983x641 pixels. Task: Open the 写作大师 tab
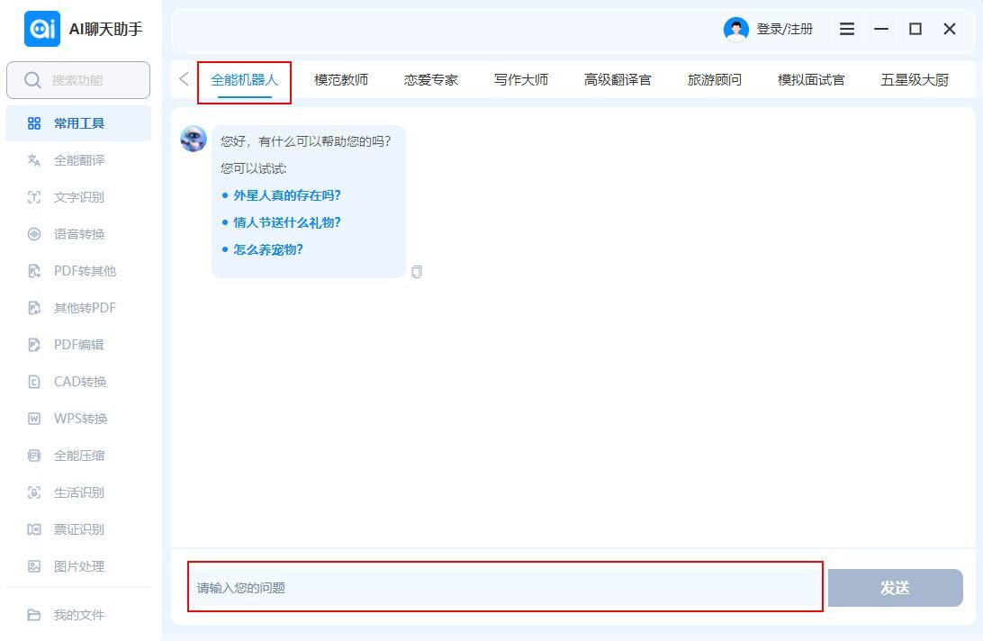[521, 80]
